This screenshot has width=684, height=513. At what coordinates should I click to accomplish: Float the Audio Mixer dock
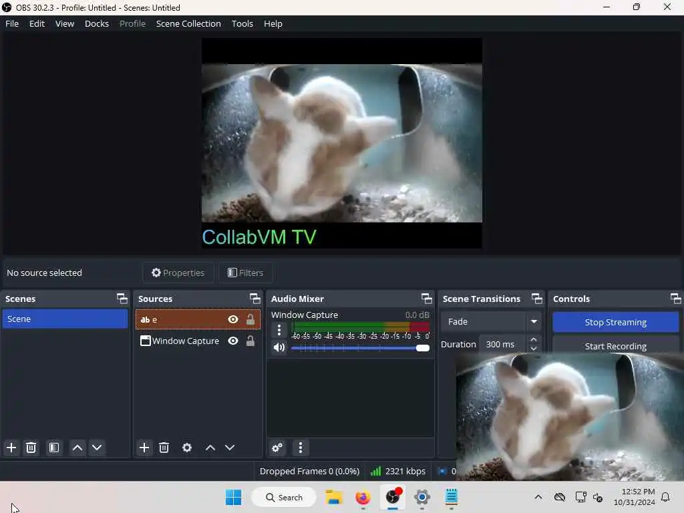[x=427, y=299]
